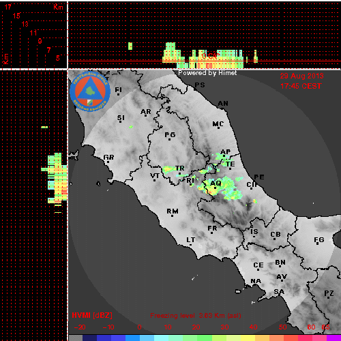The width and height of the screenshot is (341, 341).
Task: Click the SI city label
Action: click(121, 118)
